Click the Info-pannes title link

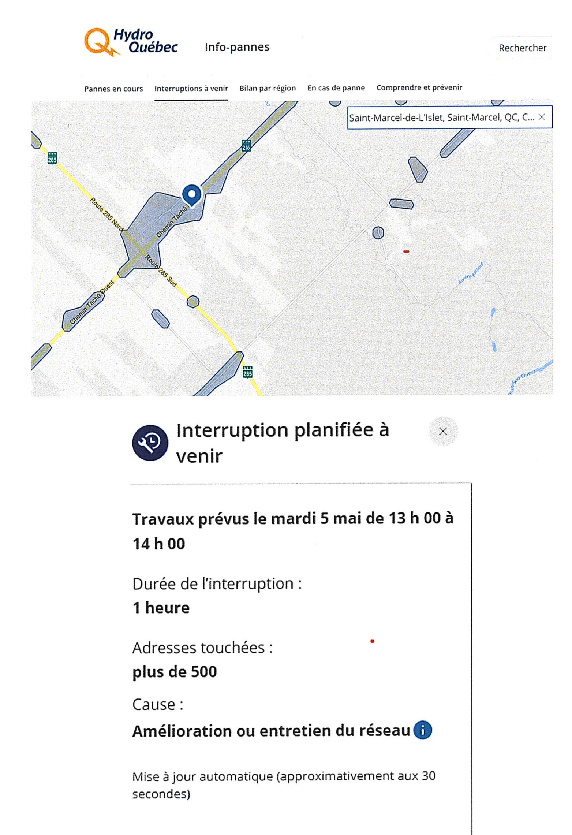tap(237, 47)
